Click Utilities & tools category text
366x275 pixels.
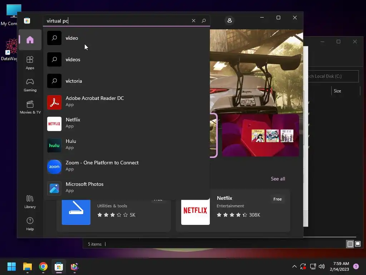point(112,206)
